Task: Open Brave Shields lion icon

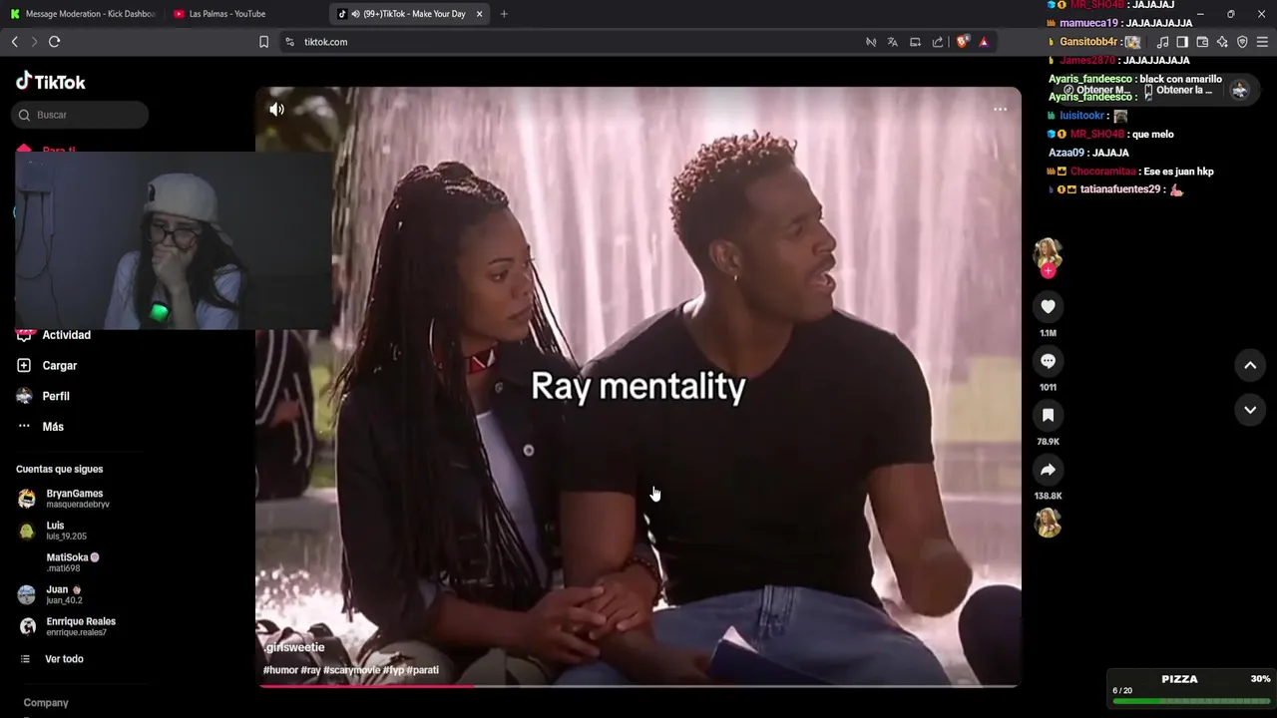Action: tap(963, 42)
